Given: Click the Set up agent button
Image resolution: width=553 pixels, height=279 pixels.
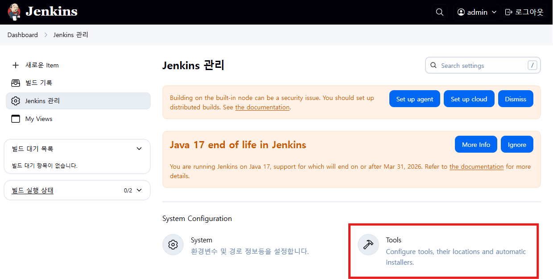Looking at the screenshot, I should [415, 99].
